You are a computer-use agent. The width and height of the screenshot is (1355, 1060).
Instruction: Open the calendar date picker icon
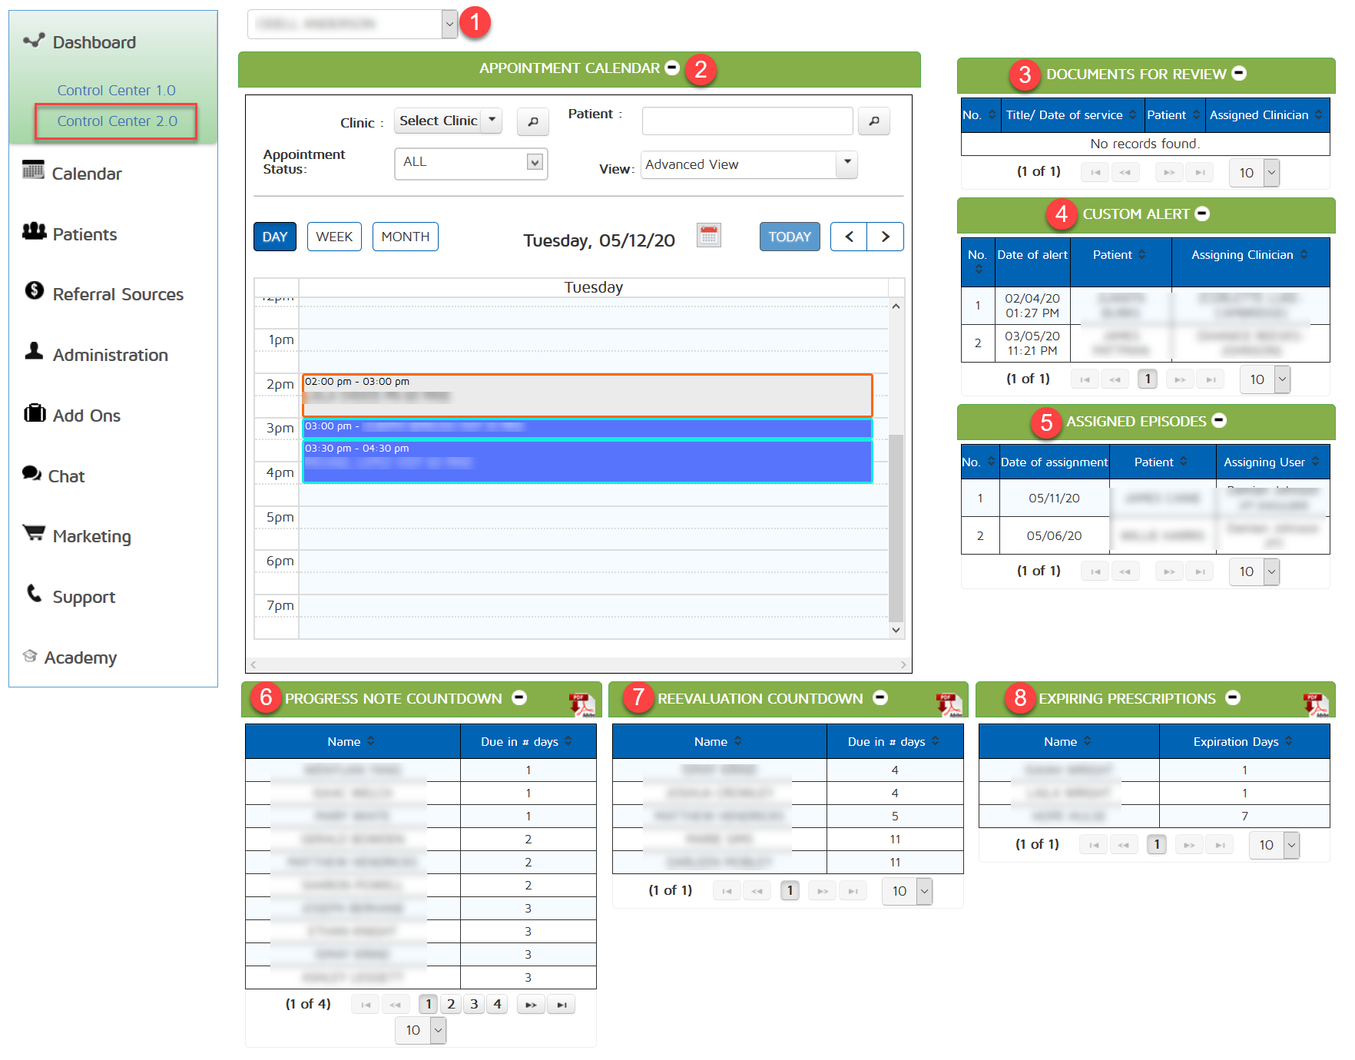point(708,236)
